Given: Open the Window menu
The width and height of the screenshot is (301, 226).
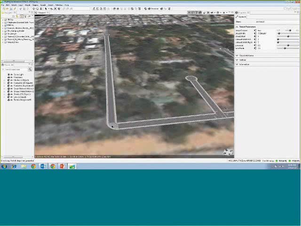Looking at the screenshot, I should point(59,5).
